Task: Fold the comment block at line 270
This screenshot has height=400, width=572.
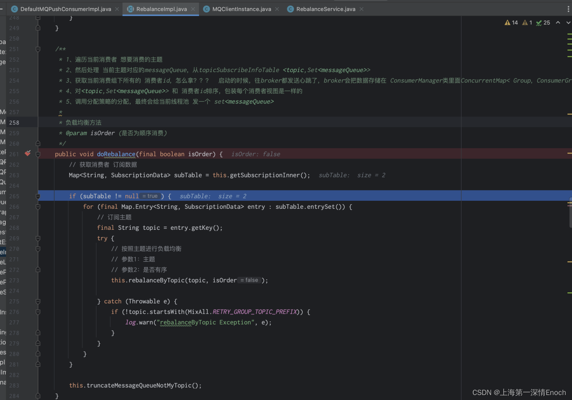Action: (x=38, y=249)
